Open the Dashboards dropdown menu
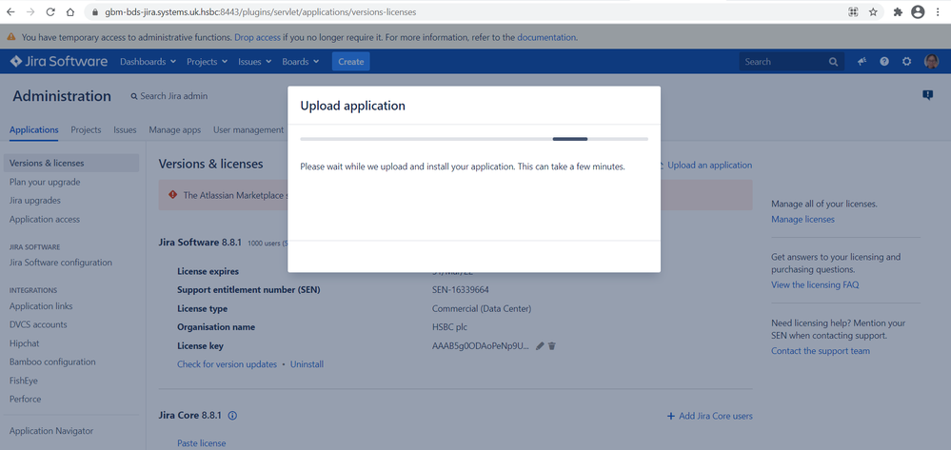The image size is (951, 450). tap(148, 61)
